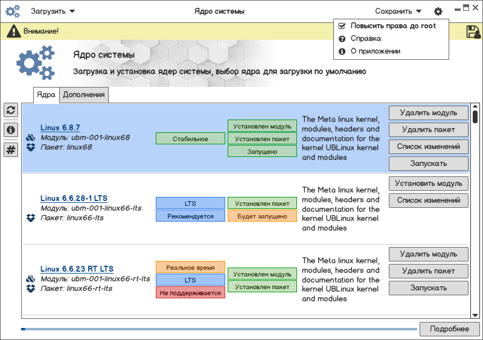
Task: Click the scrollbar down arrow
Action: point(475,315)
